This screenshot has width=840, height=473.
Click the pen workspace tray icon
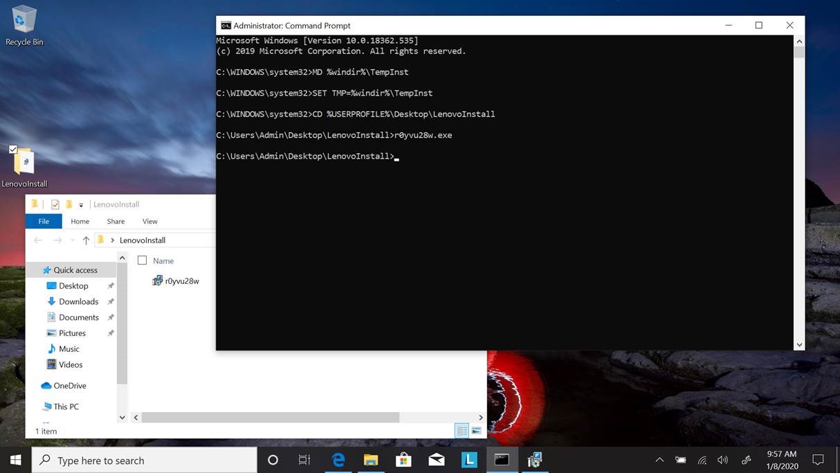746,460
